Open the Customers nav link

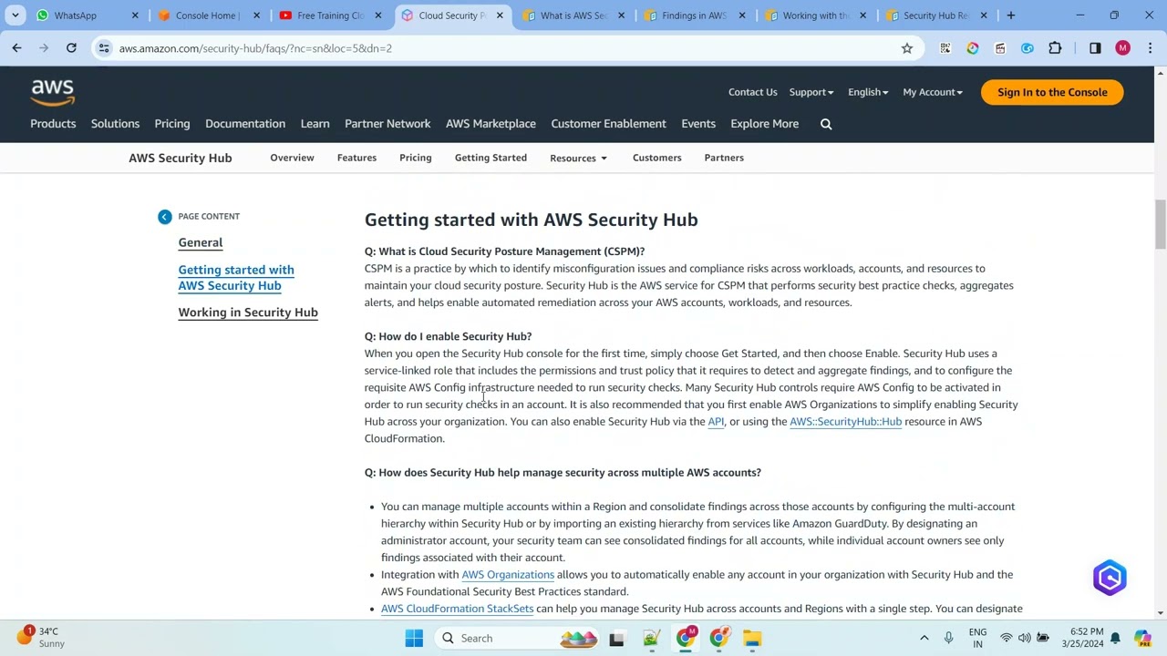point(656,158)
